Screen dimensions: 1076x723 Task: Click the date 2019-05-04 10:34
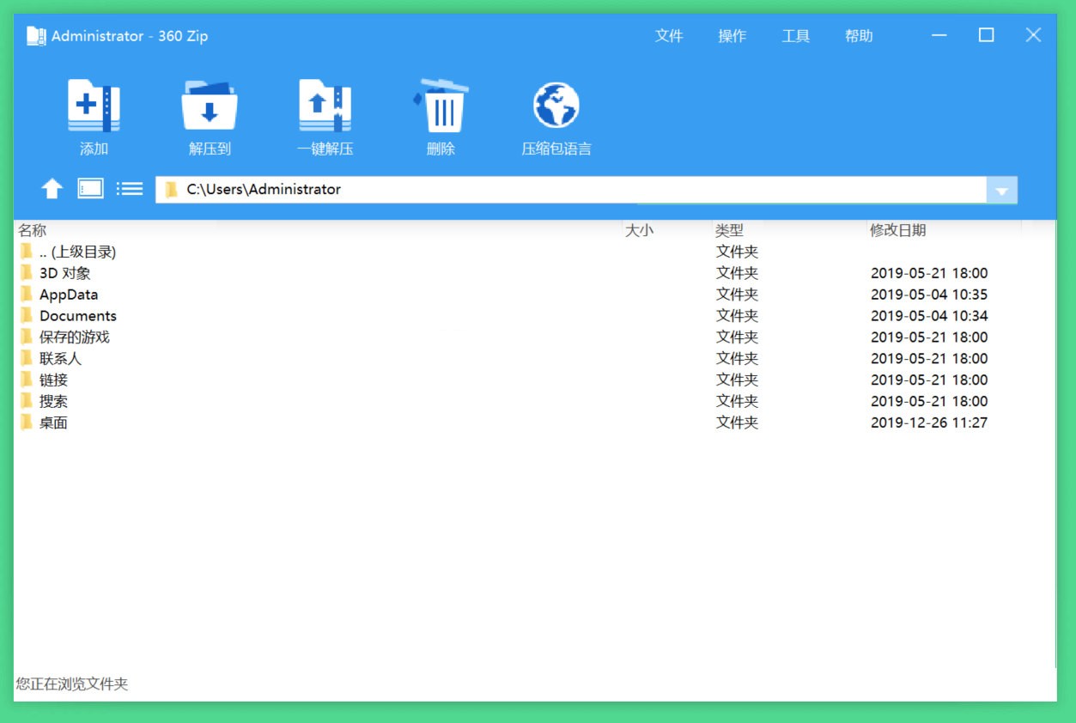tap(929, 316)
